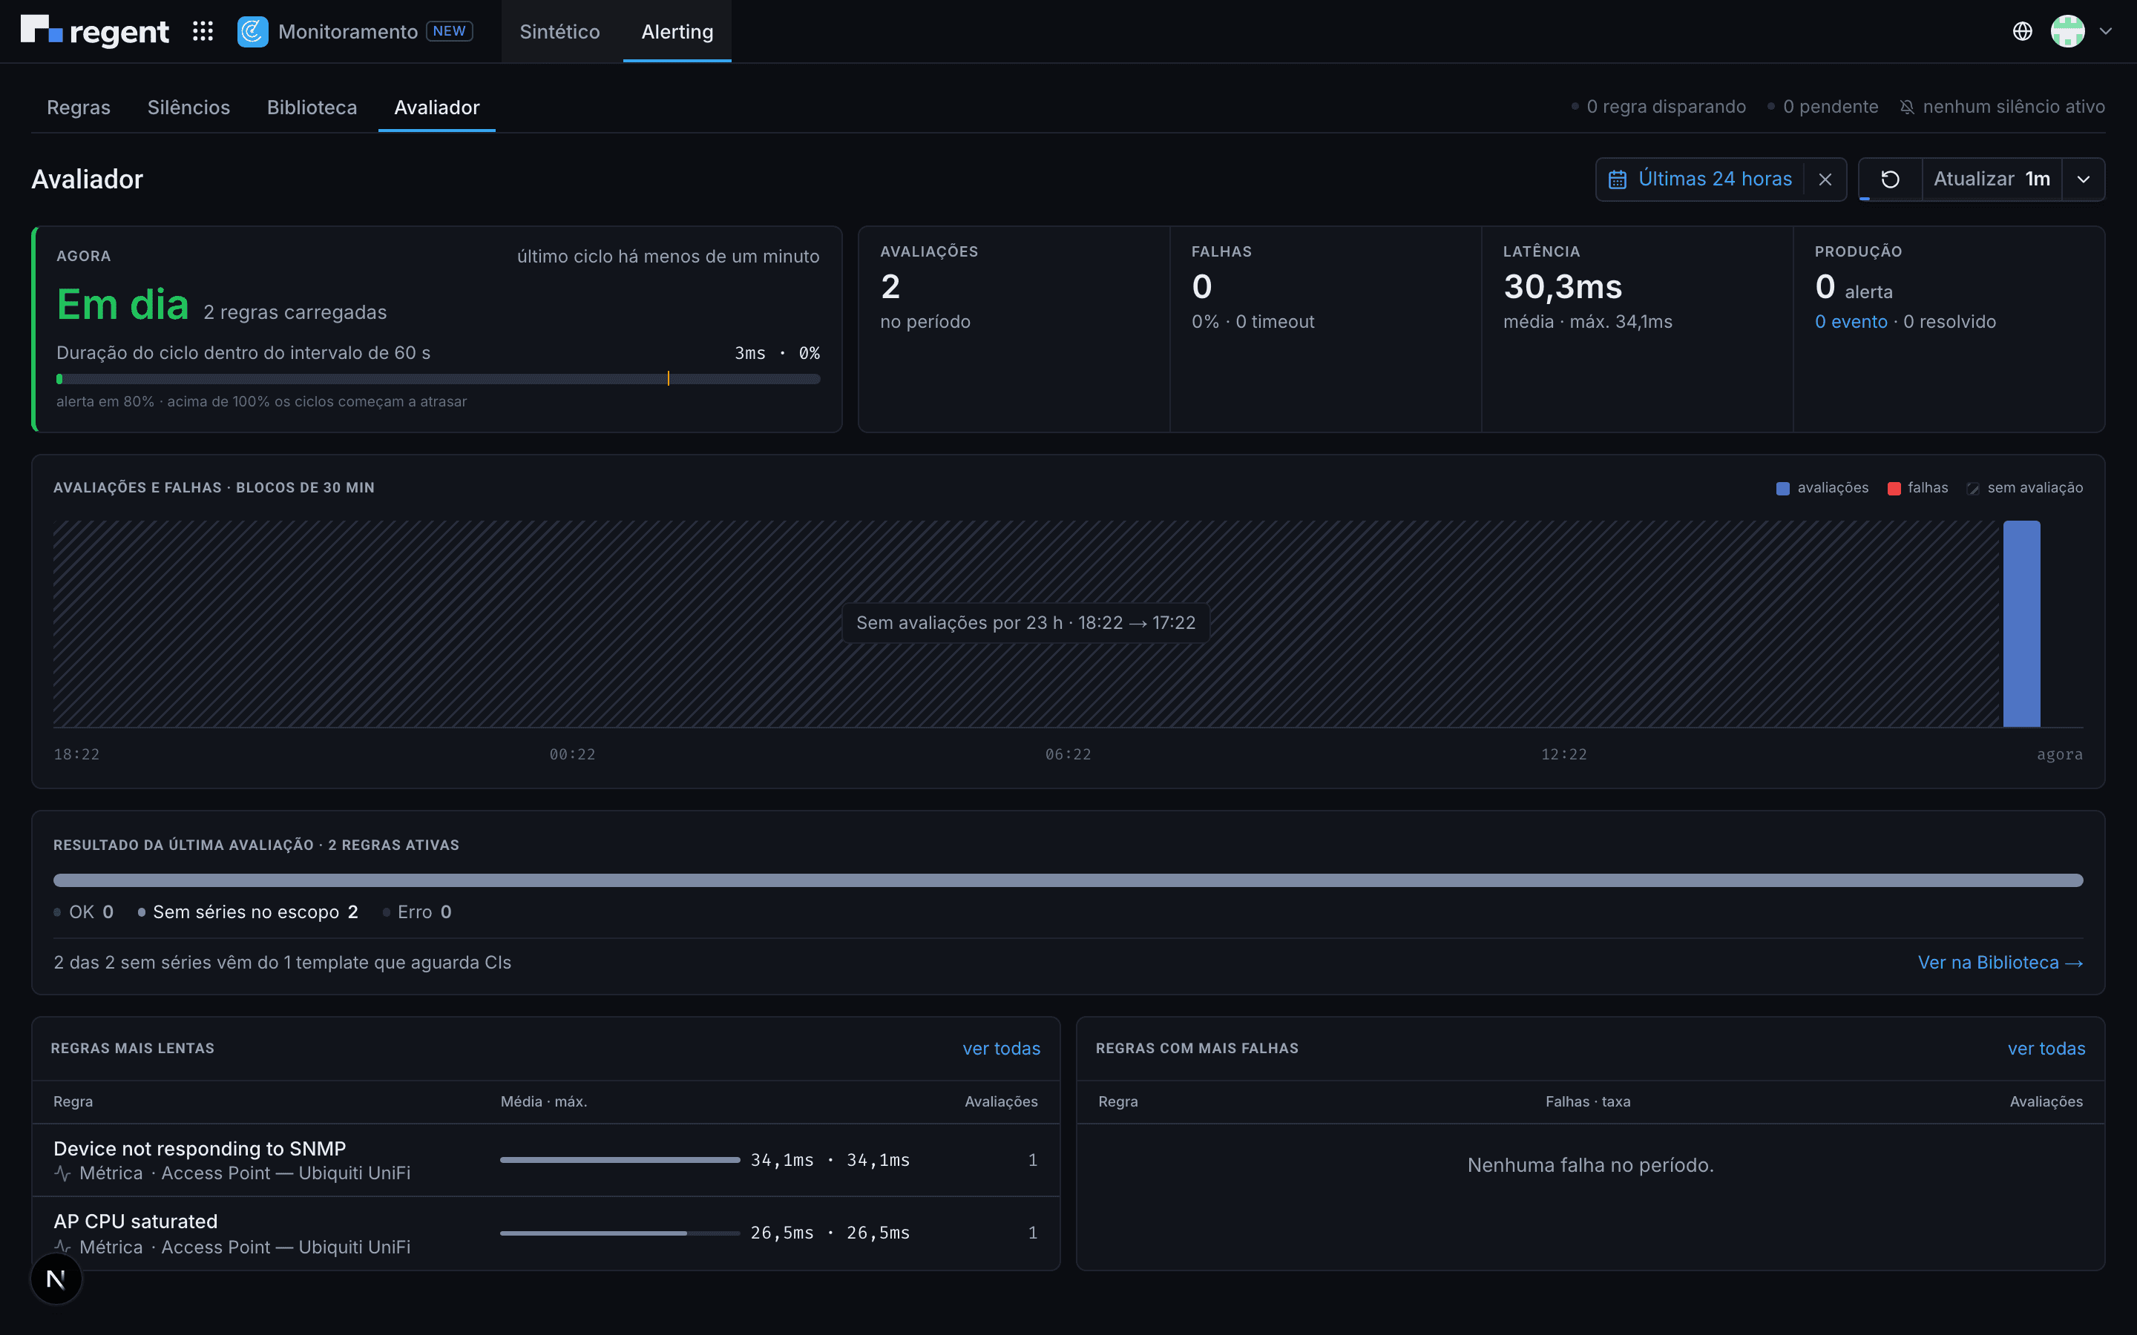Open the Atualizar interval dropdown arrow
The image size is (2137, 1335).
2083,179
